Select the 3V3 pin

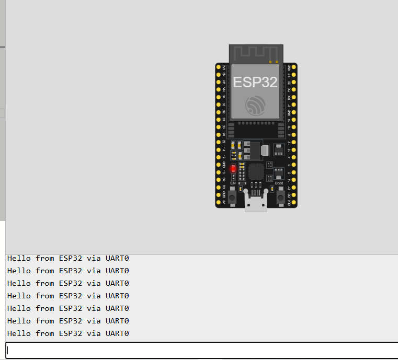click(219, 67)
